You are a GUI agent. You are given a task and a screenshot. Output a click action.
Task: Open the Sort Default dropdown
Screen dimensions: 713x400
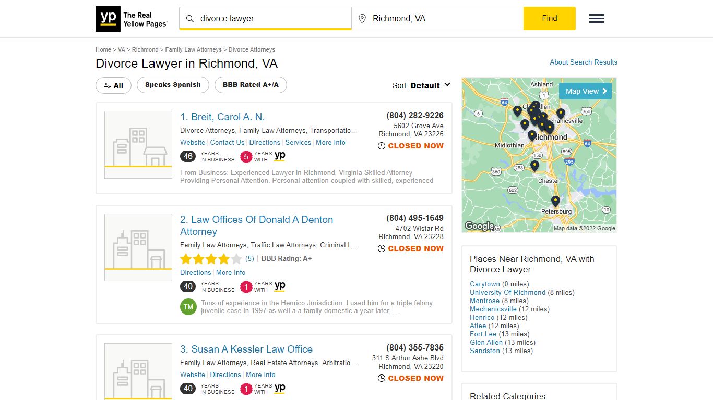click(x=422, y=85)
